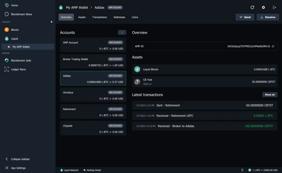This screenshot has width=282, height=173.
Task: Click the green Liquid wallet icon
Action: point(7,38)
